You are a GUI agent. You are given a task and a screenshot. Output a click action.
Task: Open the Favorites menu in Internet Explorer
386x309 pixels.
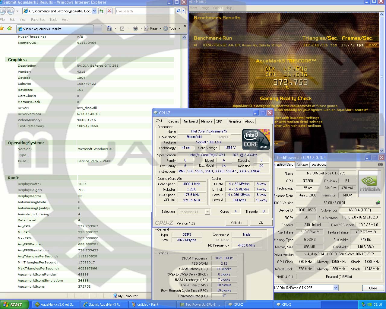coord(38,20)
